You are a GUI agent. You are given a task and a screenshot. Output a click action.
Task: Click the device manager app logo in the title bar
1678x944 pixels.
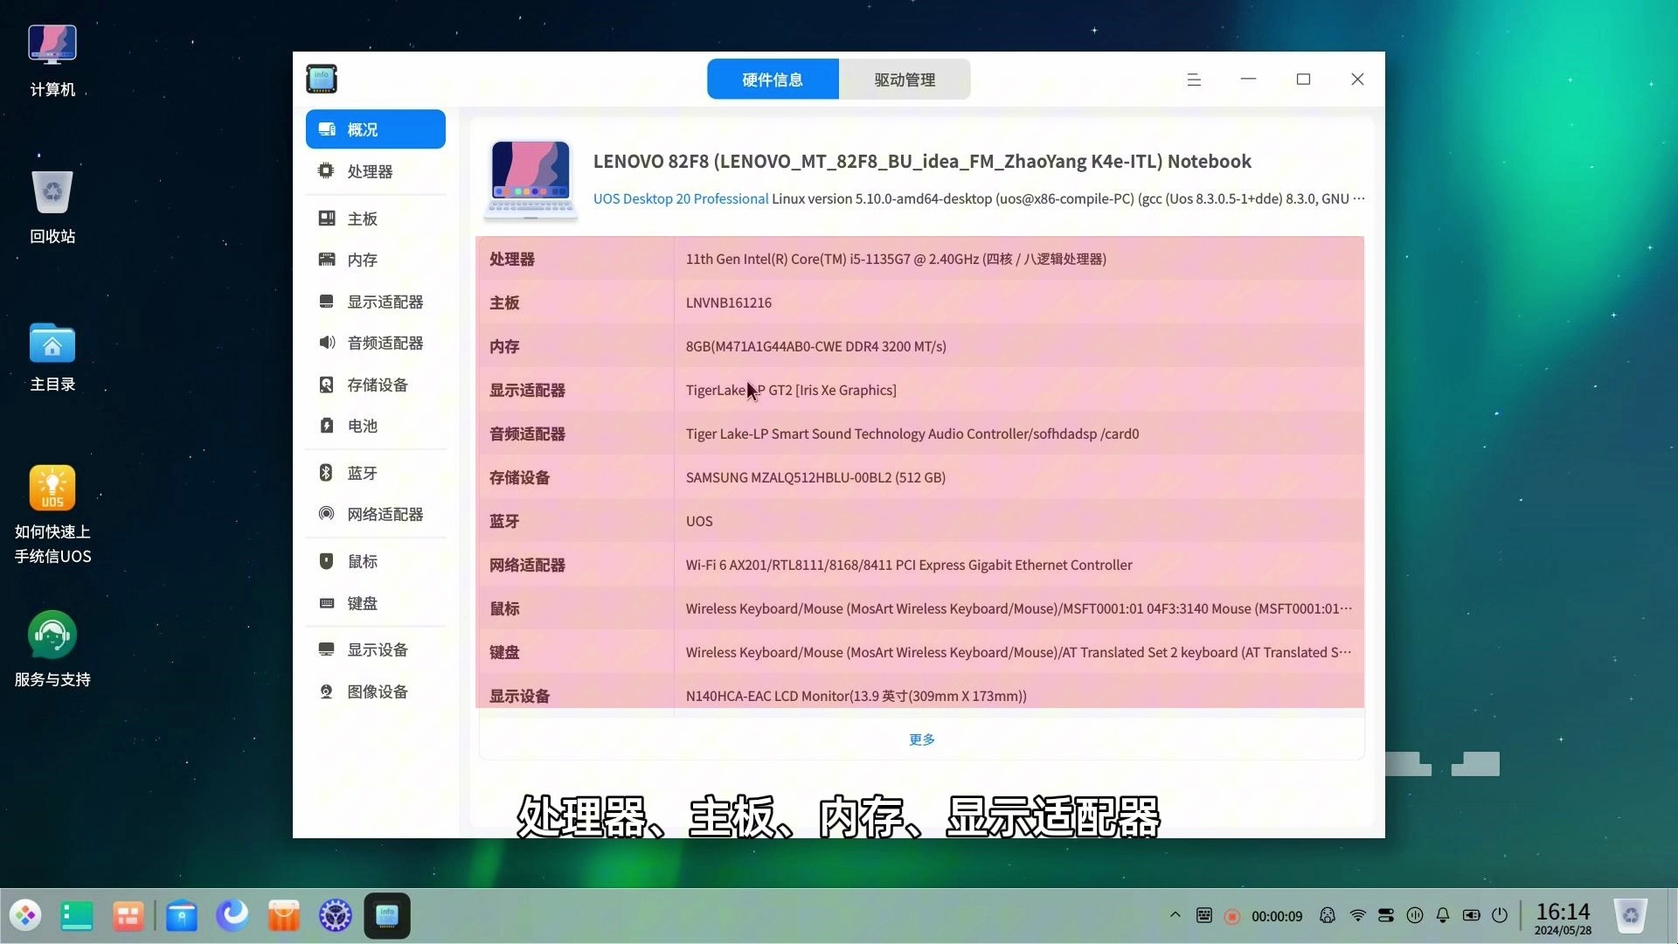322,79
